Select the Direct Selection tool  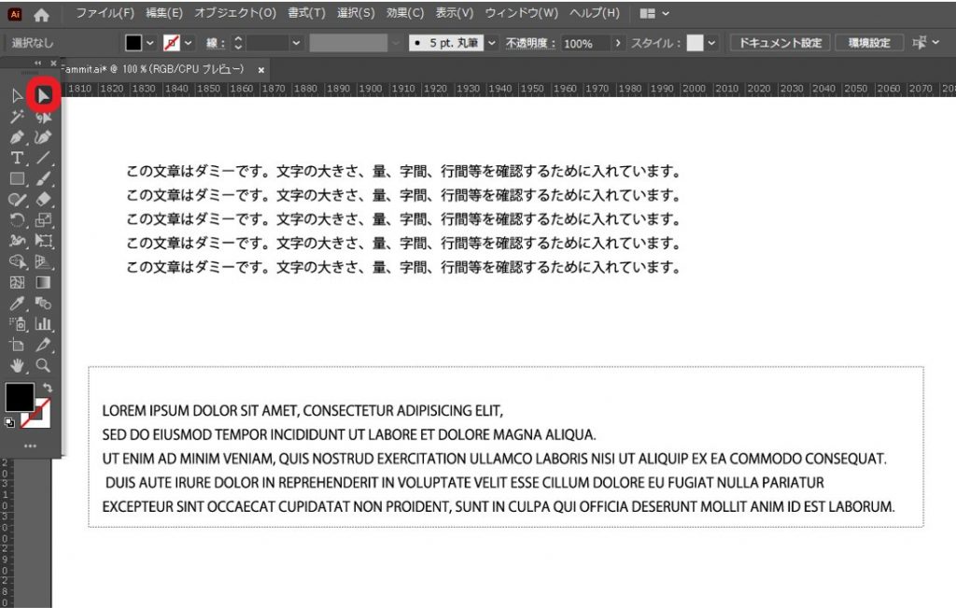[43, 96]
